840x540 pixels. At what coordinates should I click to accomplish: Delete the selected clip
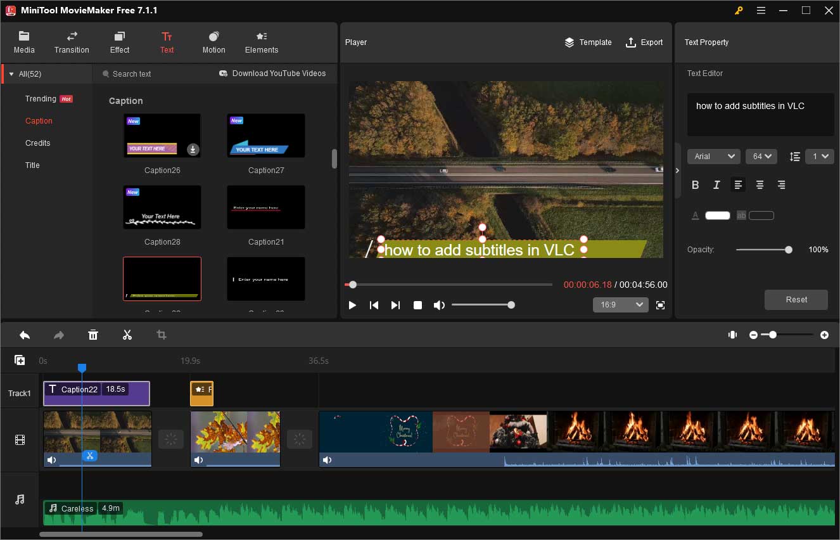click(x=93, y=335)
